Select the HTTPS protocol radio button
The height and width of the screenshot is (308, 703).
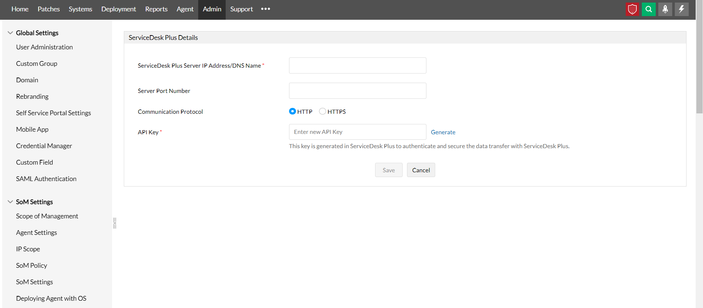click(322, 111)
